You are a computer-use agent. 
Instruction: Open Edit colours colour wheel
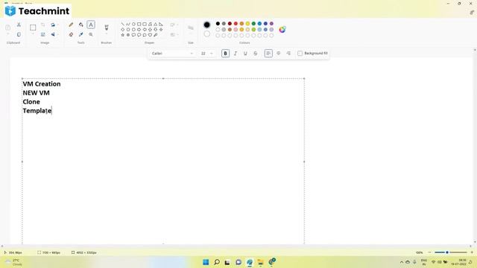click(x=282, y=30)
